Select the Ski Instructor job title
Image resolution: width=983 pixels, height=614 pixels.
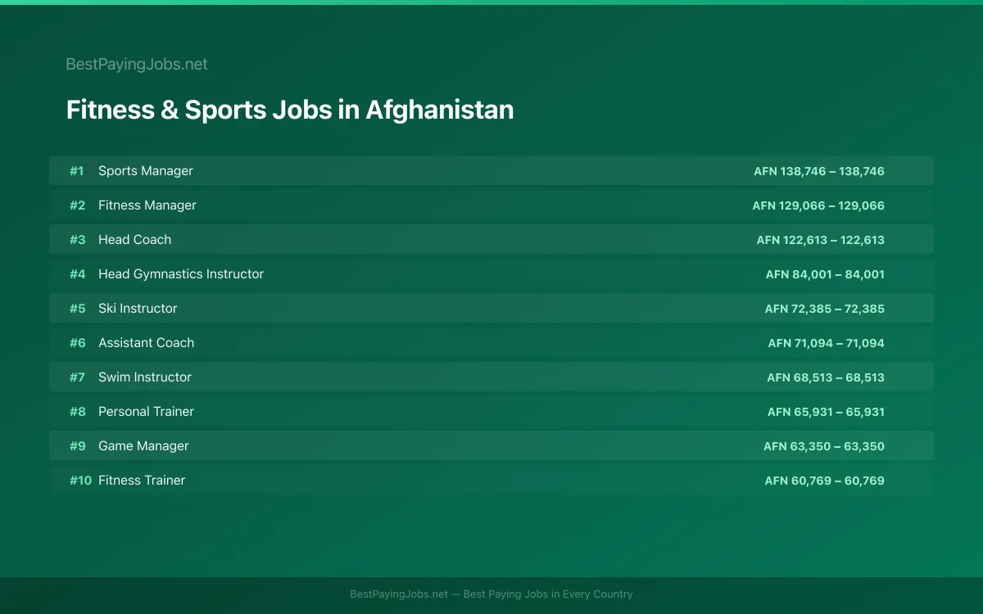(x=138, y=309)
